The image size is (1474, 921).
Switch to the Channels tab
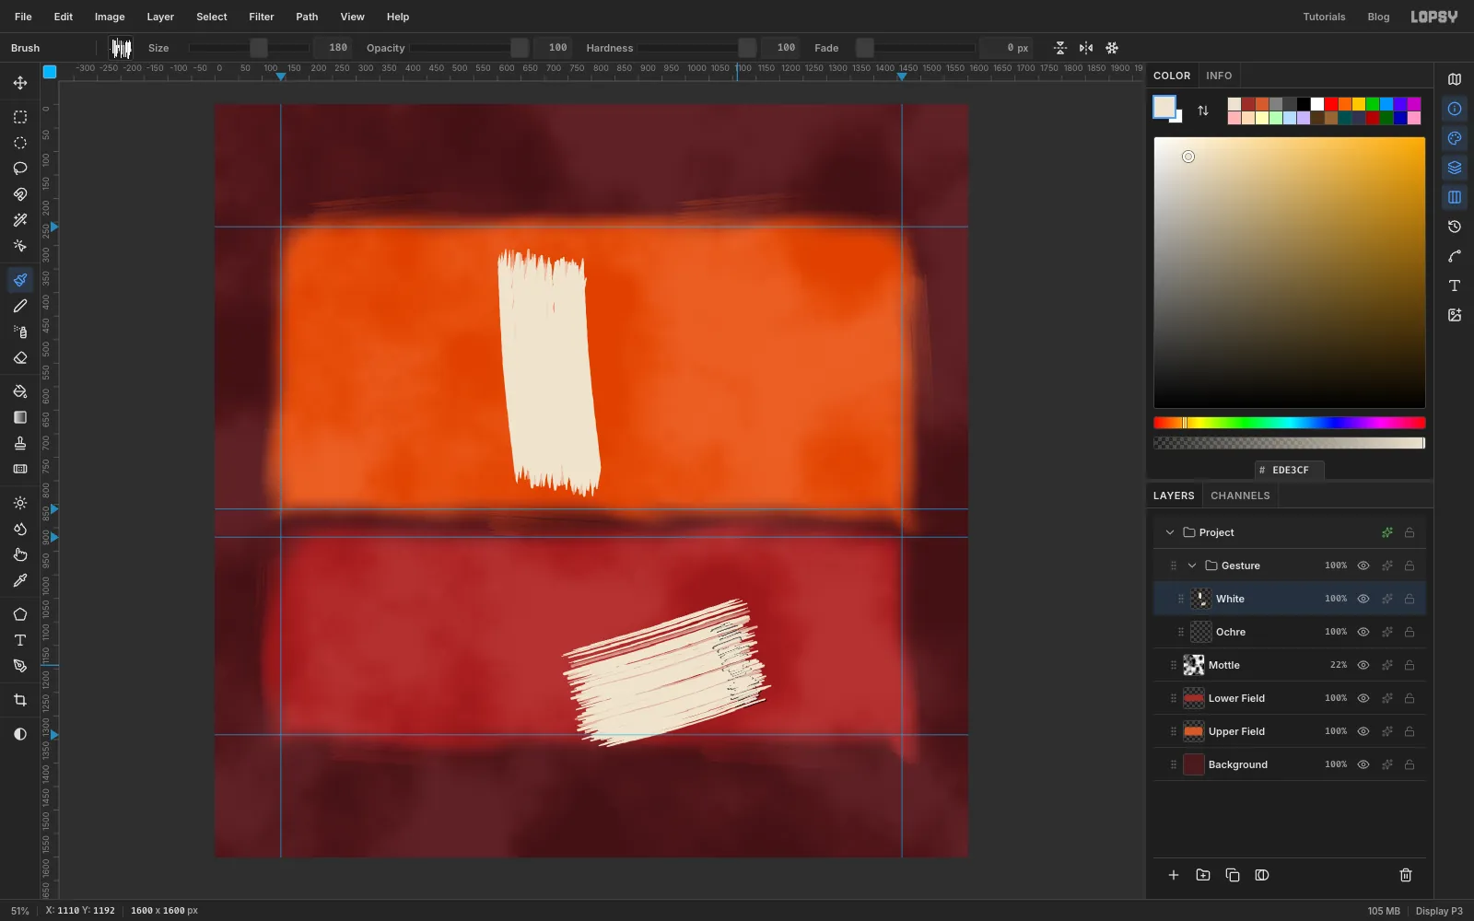pos(1240,495)
